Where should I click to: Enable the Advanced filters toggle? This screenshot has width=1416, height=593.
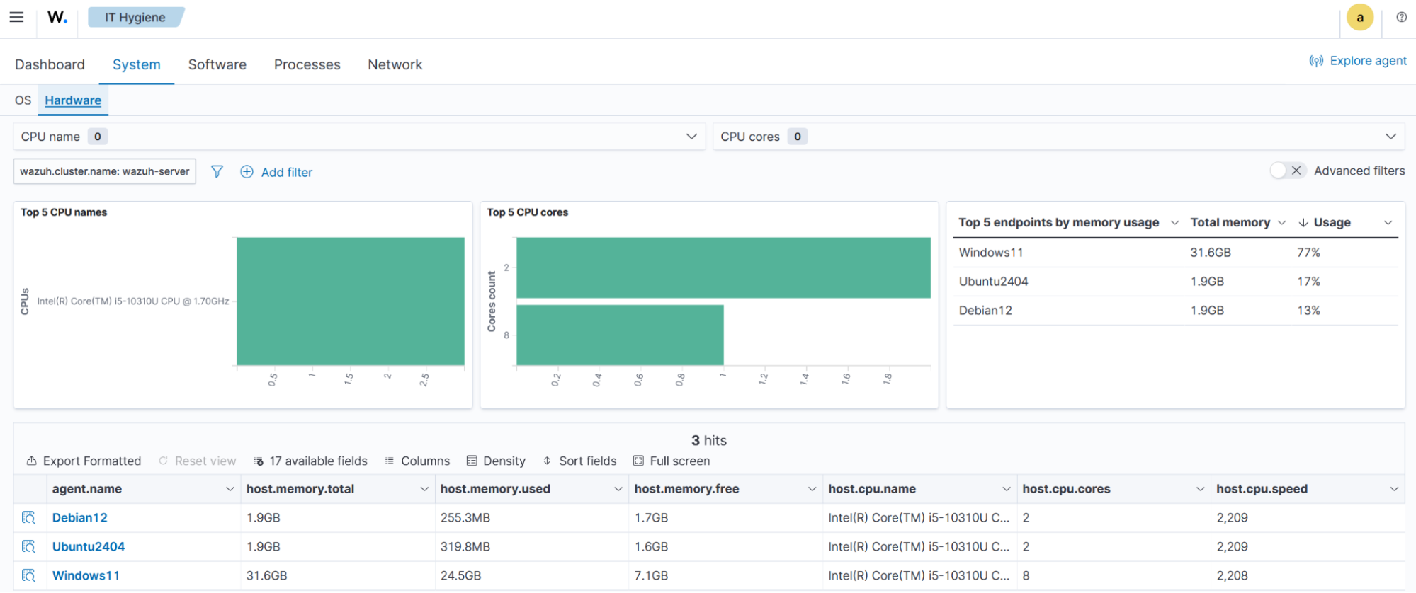pyautogui.click(x=1287, y=171)
